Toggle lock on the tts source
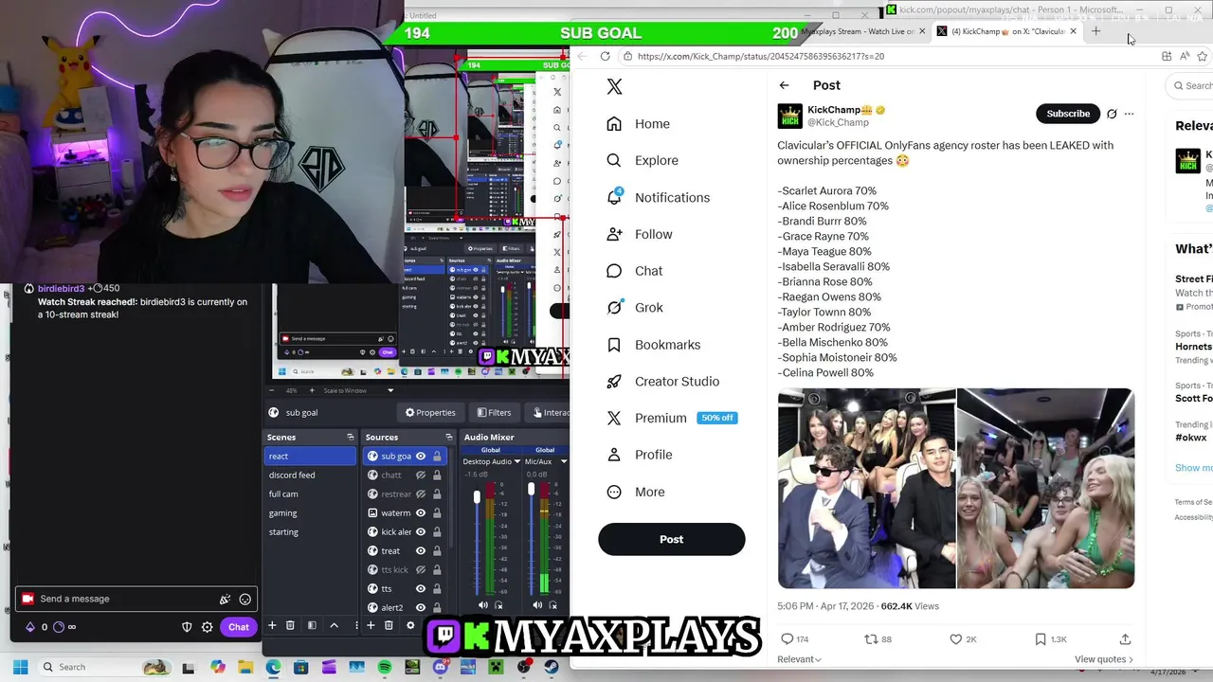The width and height of the screenshot is (1213, 682). (437, 588)
